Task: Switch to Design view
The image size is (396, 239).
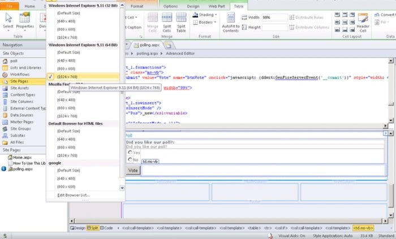Action: coord(78,228)
